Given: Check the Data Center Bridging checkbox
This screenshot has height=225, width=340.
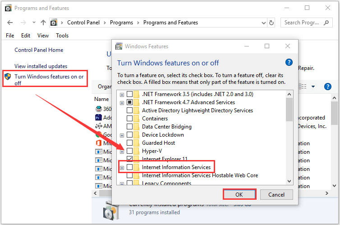Looking at the screenshot, I should [x=130, y=127].
